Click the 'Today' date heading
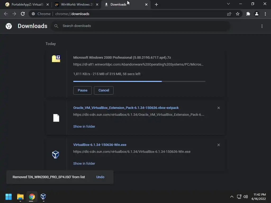The width and height of the screenshot is (271, 203). point(51,44)
